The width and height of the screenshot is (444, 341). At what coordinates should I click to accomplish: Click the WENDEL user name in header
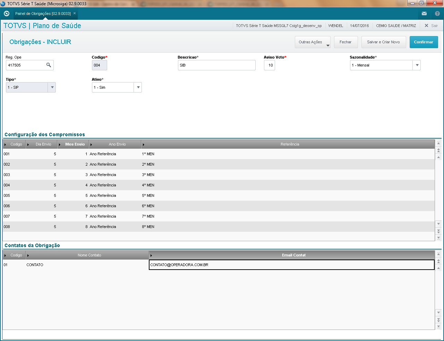(335, 26)
